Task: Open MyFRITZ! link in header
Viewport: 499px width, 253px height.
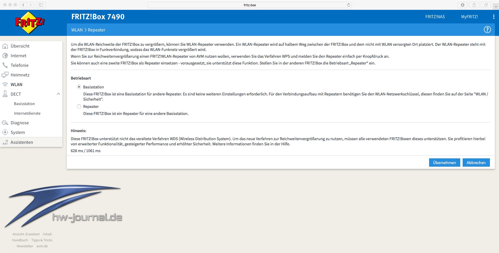Action: point(469,17)
